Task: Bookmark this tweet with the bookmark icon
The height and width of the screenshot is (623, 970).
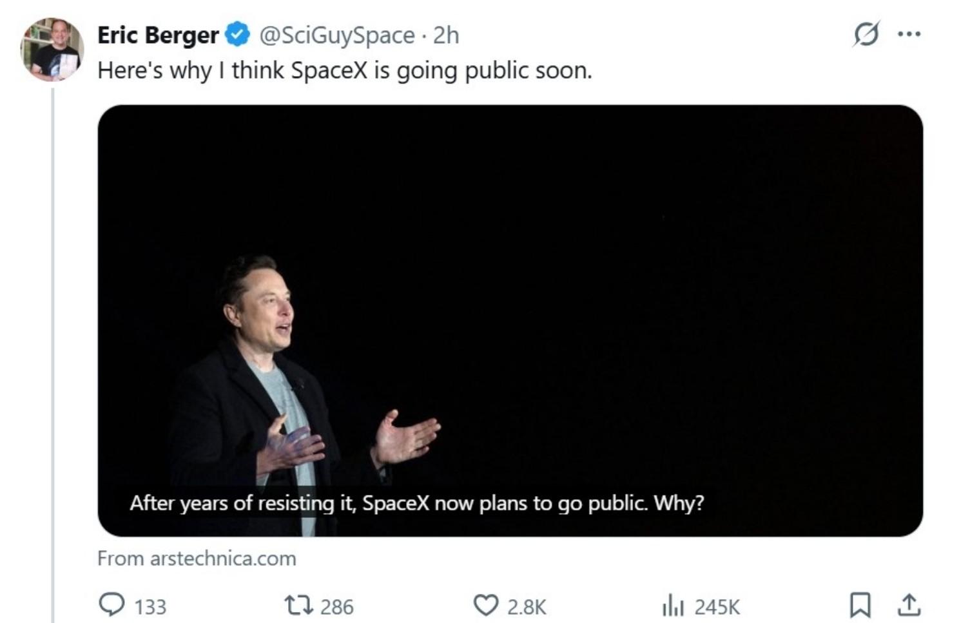Action: point(860,605)
